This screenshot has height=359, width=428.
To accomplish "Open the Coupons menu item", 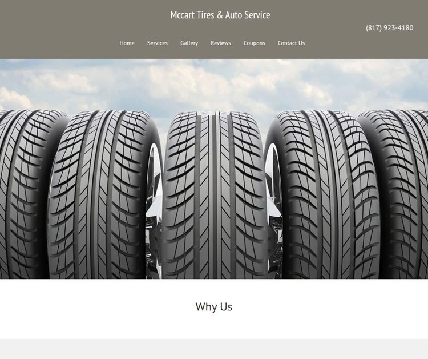I will coord(254,43).
